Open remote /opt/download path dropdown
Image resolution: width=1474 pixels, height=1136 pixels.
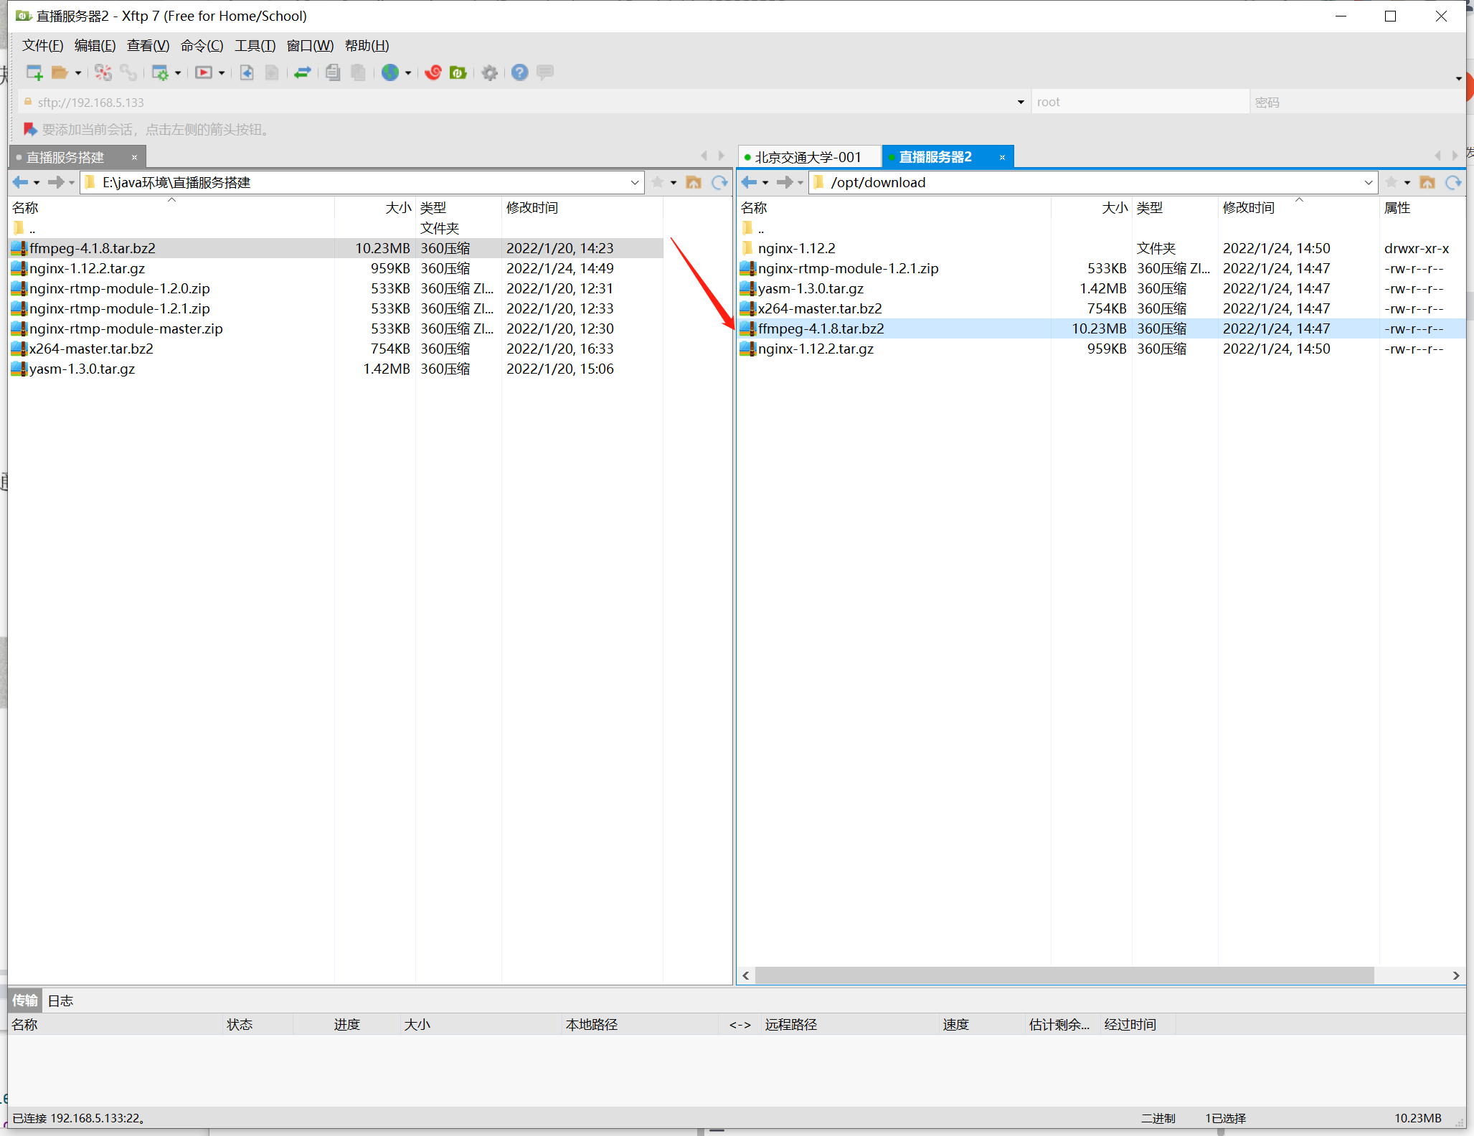(1369, 183)
